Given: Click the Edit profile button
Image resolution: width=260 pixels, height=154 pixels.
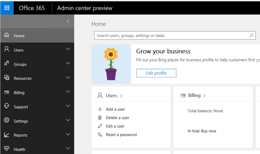Looking at the screenshot, I should pyautogui.click(x=156, y=73).
